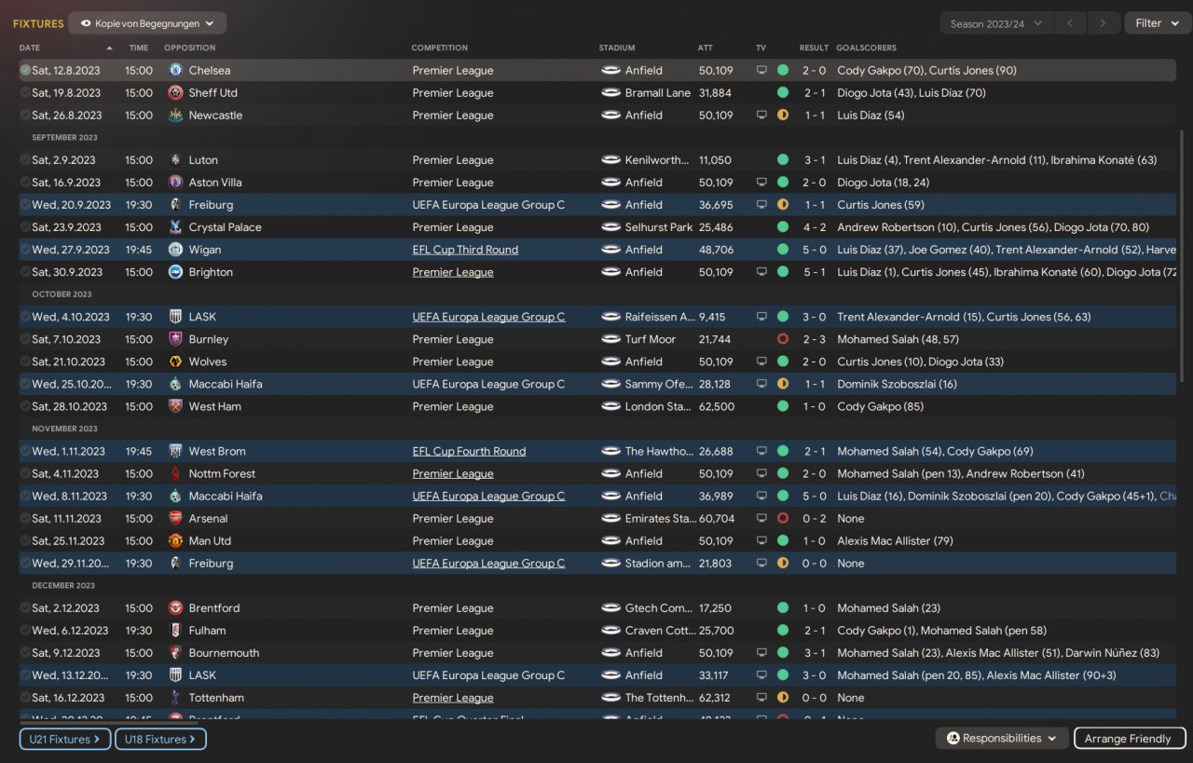Viewport: 1193px width, 763px height.
Task: Click the Chelsea club badge icon
Action: 175,70
